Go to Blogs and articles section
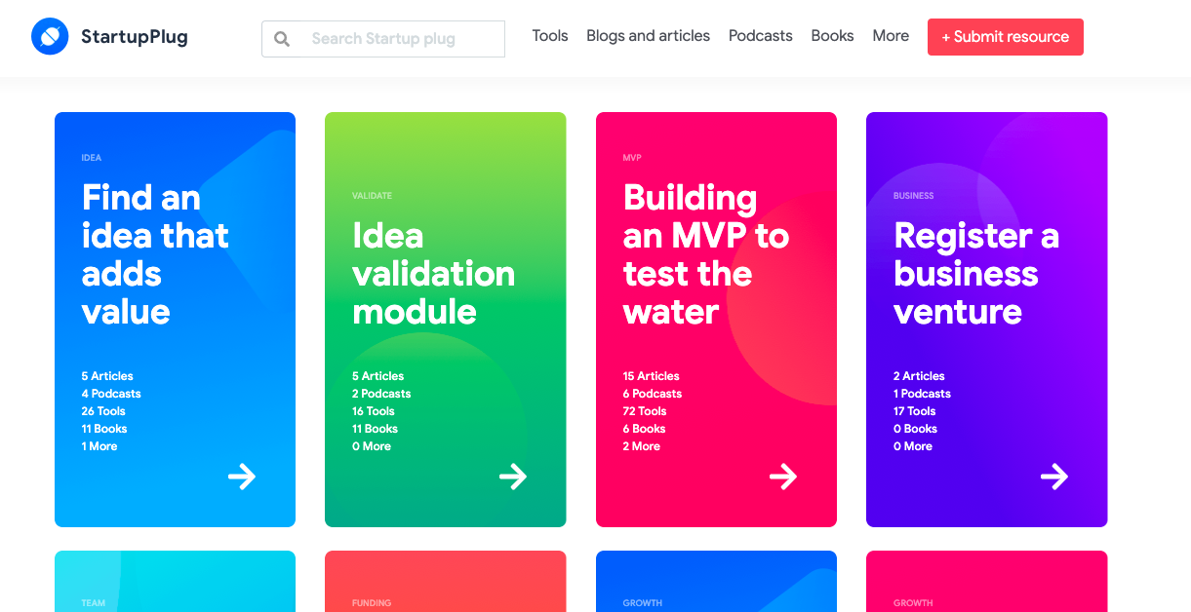The image size is (1191, 612). point(648,36)
